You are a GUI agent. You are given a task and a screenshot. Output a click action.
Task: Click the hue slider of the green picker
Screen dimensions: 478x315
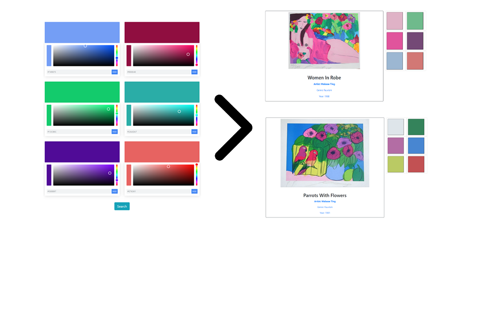(x=117, y=115)
